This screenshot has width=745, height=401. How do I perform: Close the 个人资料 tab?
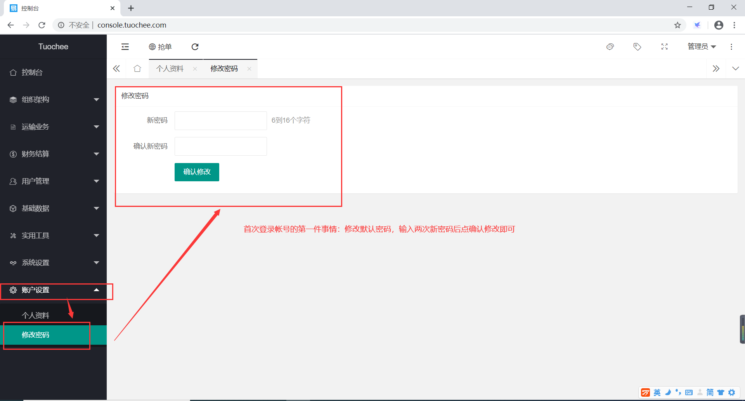(195, 69)
